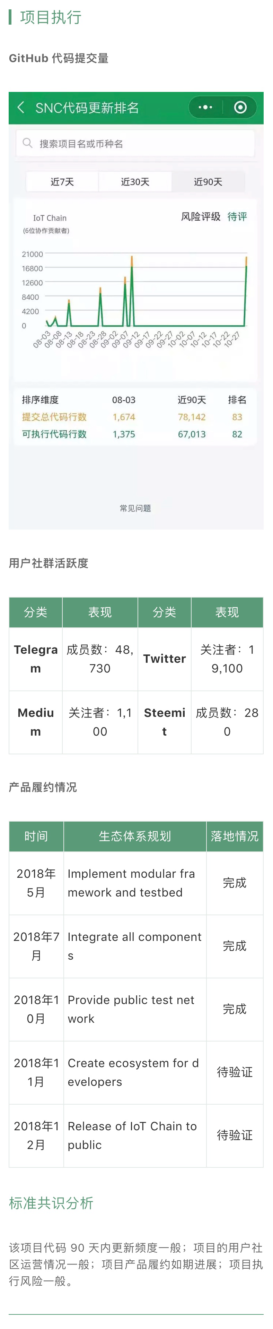
Task: Click the Steemit cell label
Action: 164,722
